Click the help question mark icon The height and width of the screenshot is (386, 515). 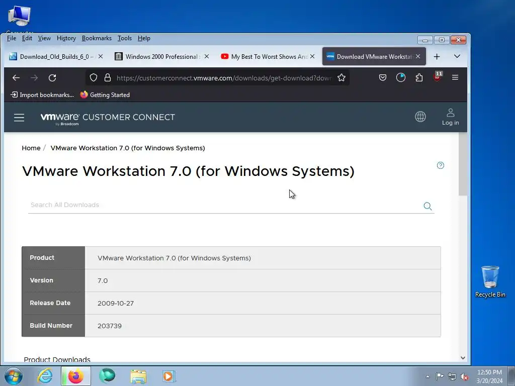pos(441,165)
